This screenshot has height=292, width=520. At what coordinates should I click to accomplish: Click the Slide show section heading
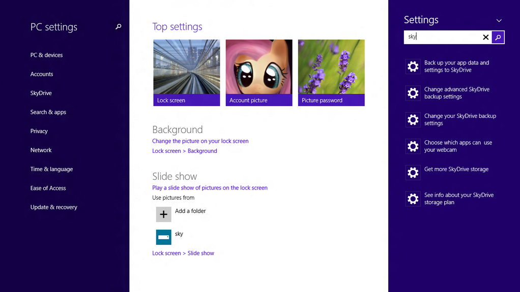coord(175,176)
